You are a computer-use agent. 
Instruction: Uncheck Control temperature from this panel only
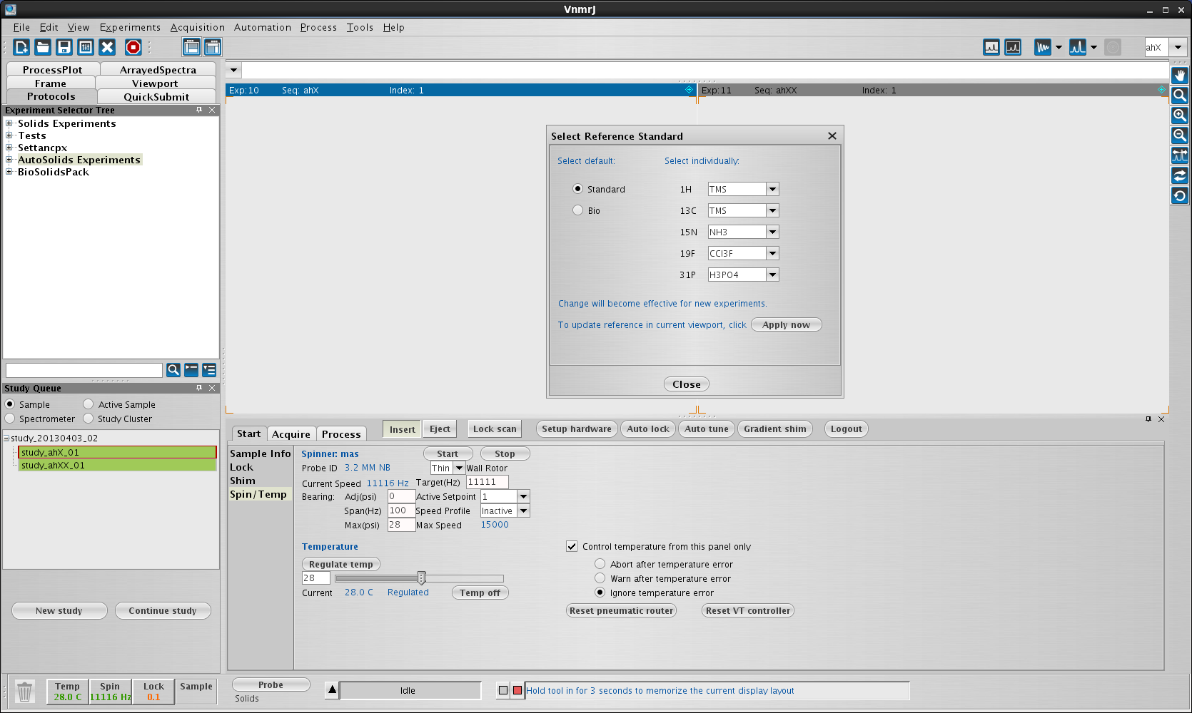(572, 546)
